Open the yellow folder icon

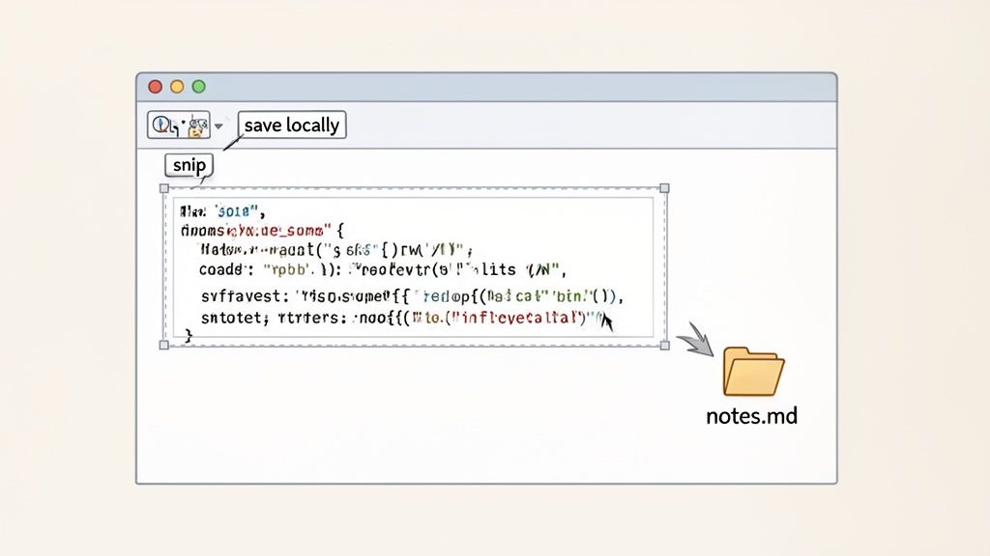point(753,371)
